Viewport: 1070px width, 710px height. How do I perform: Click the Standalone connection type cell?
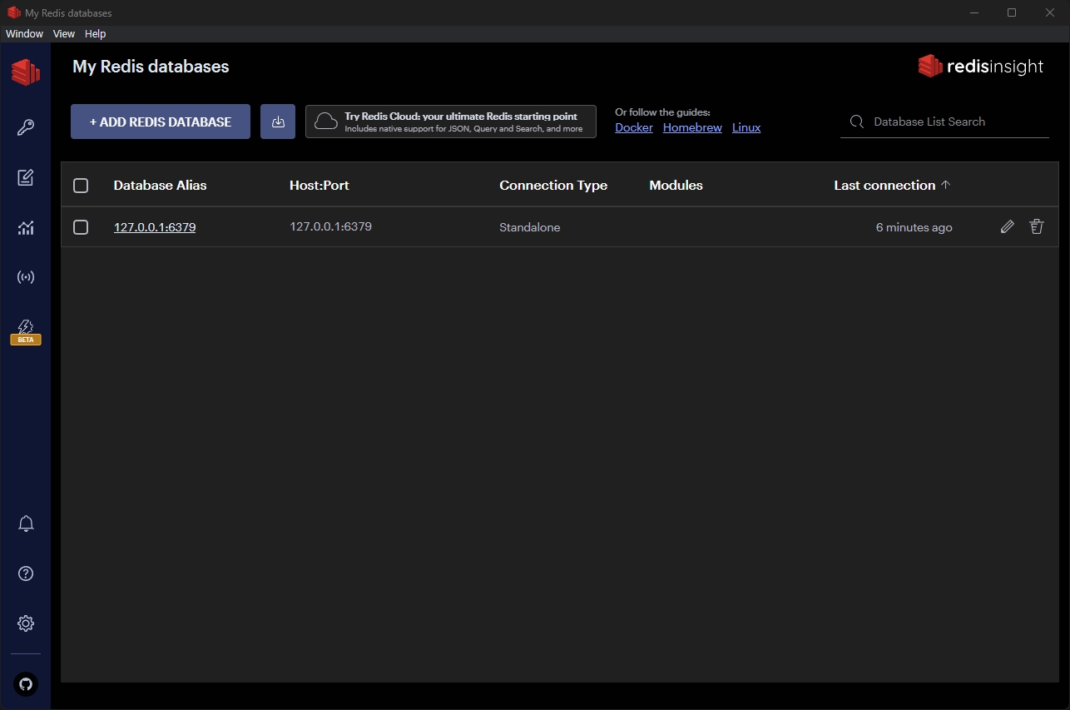point(530,227)
